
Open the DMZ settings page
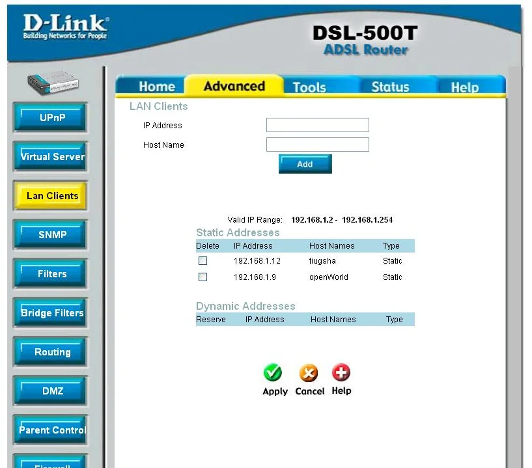pyautogui.click(x=50, y=391)
